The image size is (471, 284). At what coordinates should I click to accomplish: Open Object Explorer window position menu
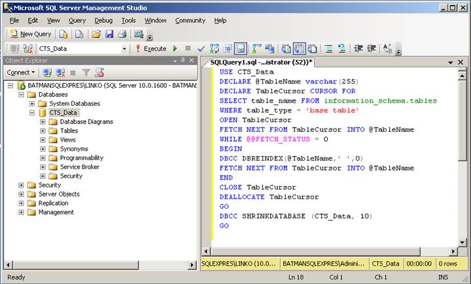click(x=175, y=61)
